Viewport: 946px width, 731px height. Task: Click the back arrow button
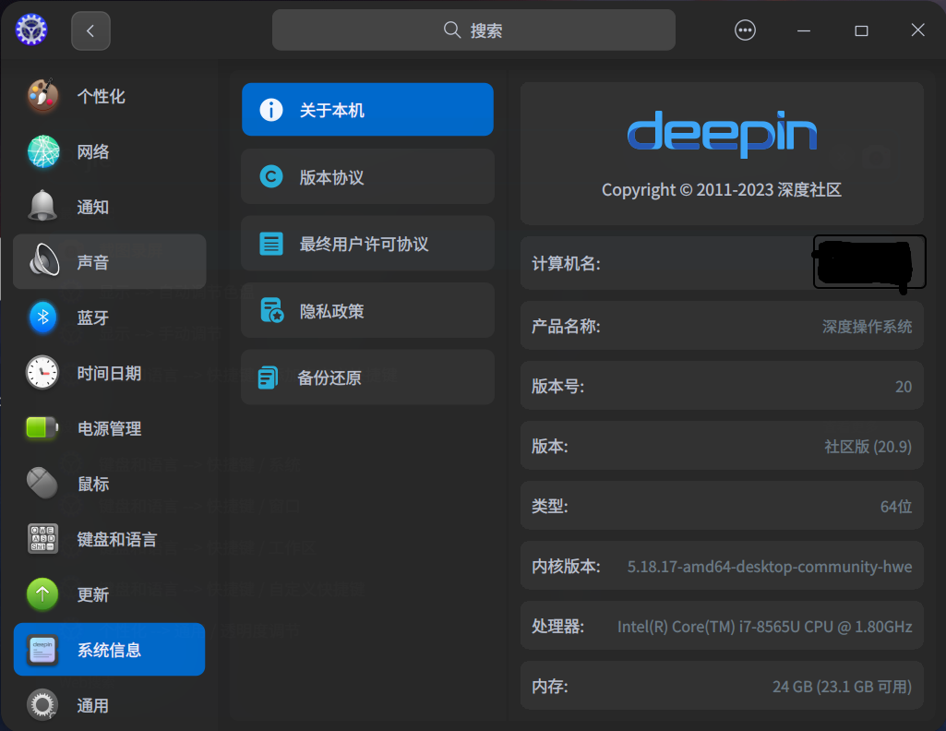coord(90,30)
